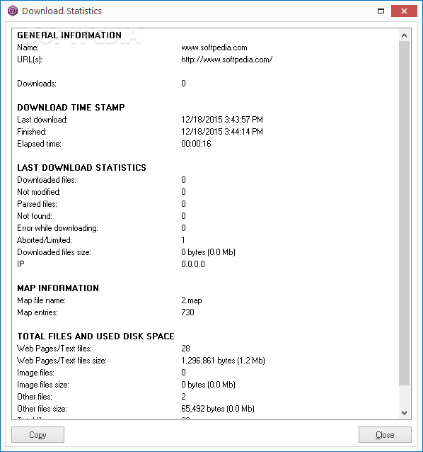Viewport: 423px width, 452px height.
Task: Click map entries value 730
Action: click(x=187, y=312)
